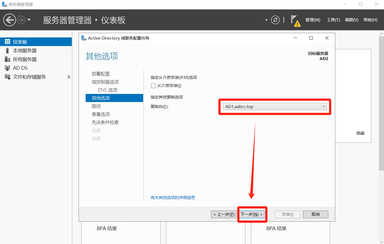Open the Replicate from AD1.aabcc.top dropdown

pos(275,107)
